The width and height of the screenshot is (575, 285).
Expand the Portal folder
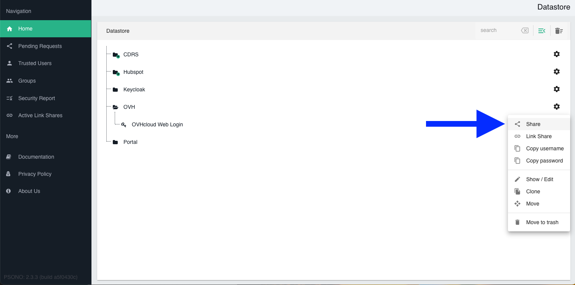(x=115, y=142)
